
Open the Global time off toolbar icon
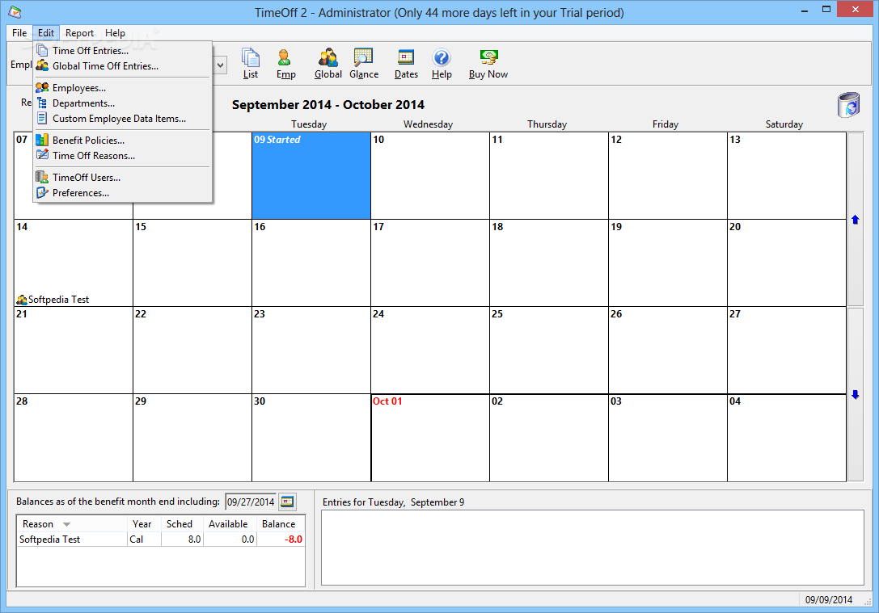tap(328, 63)
